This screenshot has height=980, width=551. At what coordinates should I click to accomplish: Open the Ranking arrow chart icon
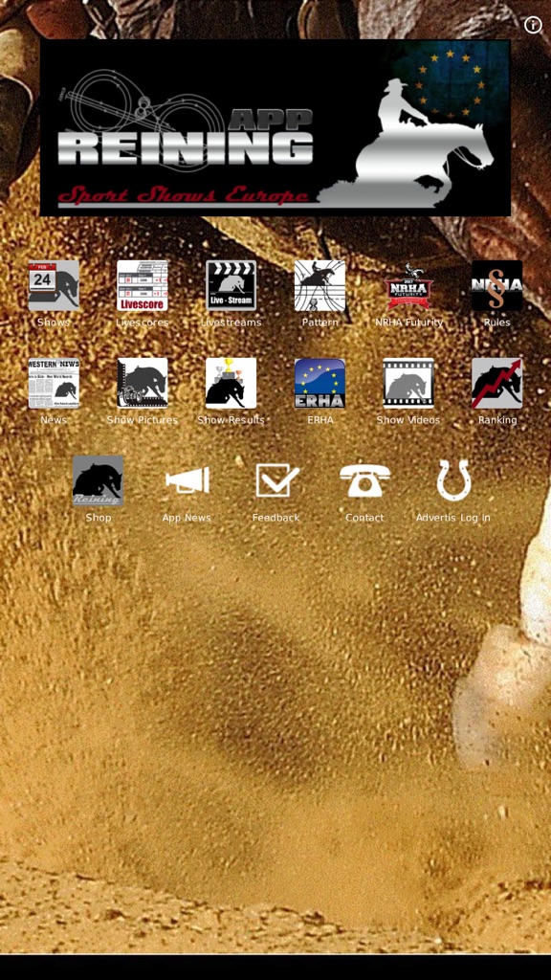pos(497,383)
